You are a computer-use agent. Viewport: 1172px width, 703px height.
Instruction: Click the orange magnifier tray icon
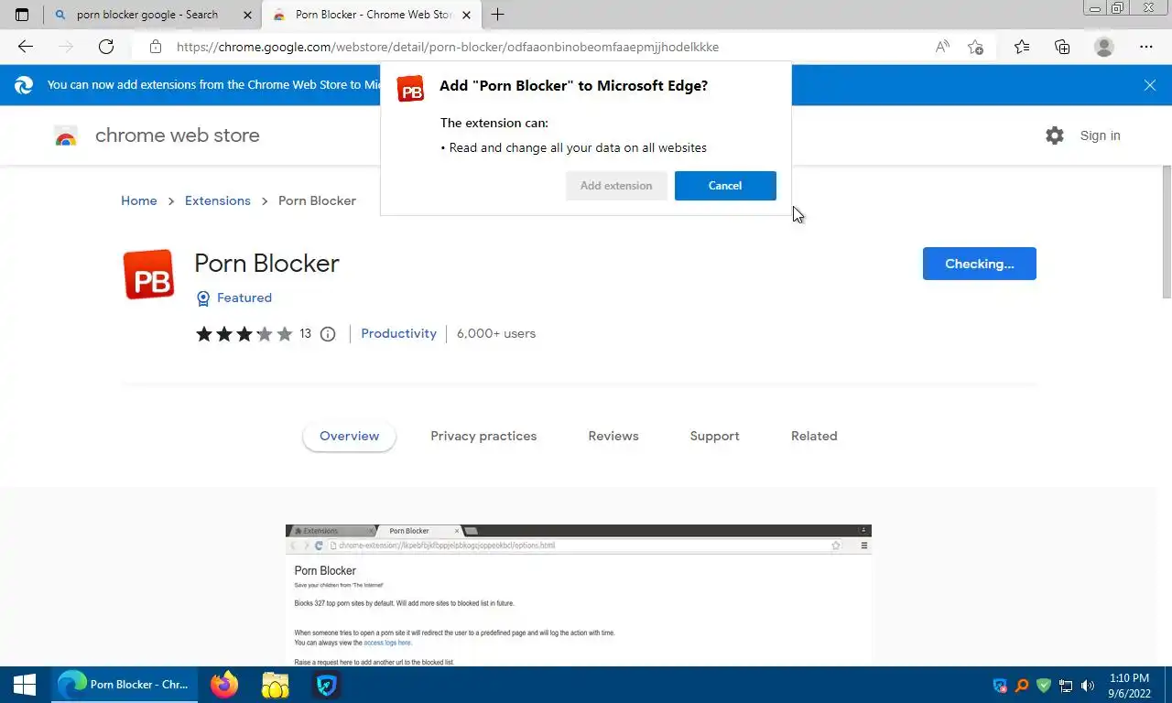coord(1022,686)
